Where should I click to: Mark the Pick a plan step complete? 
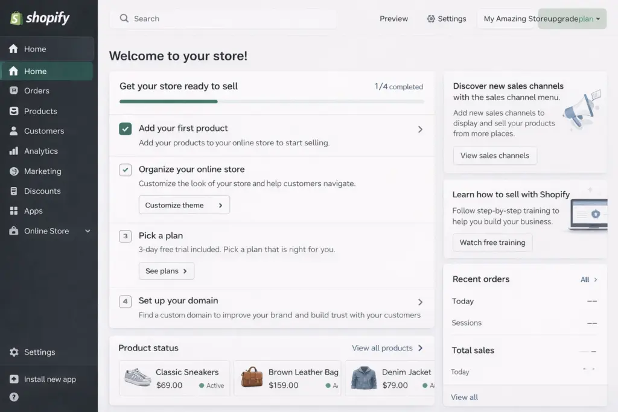click(x=124, y=235)
